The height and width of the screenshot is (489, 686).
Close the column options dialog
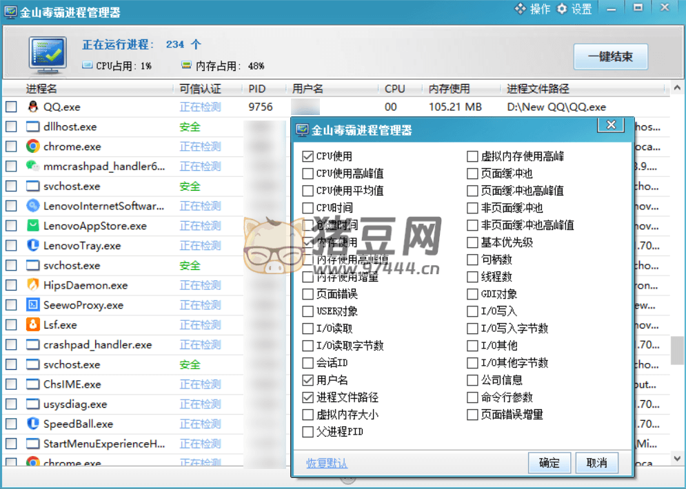[x=611, y=125]
